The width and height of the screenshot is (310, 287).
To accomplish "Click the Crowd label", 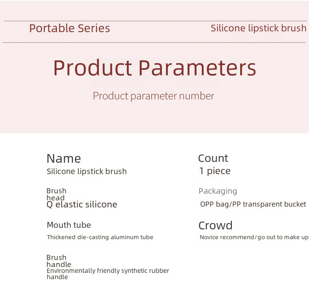I will pyautogui.click(x=215, y=225).
